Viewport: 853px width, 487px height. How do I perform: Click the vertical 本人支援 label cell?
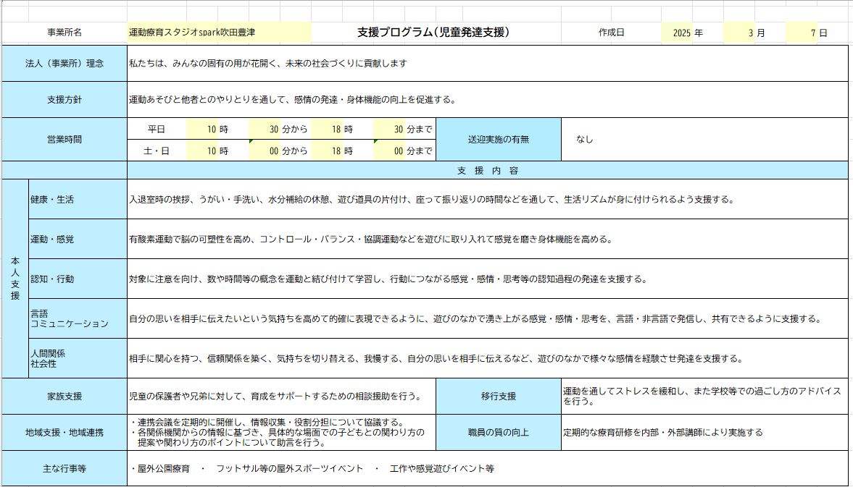coord(15,278)
